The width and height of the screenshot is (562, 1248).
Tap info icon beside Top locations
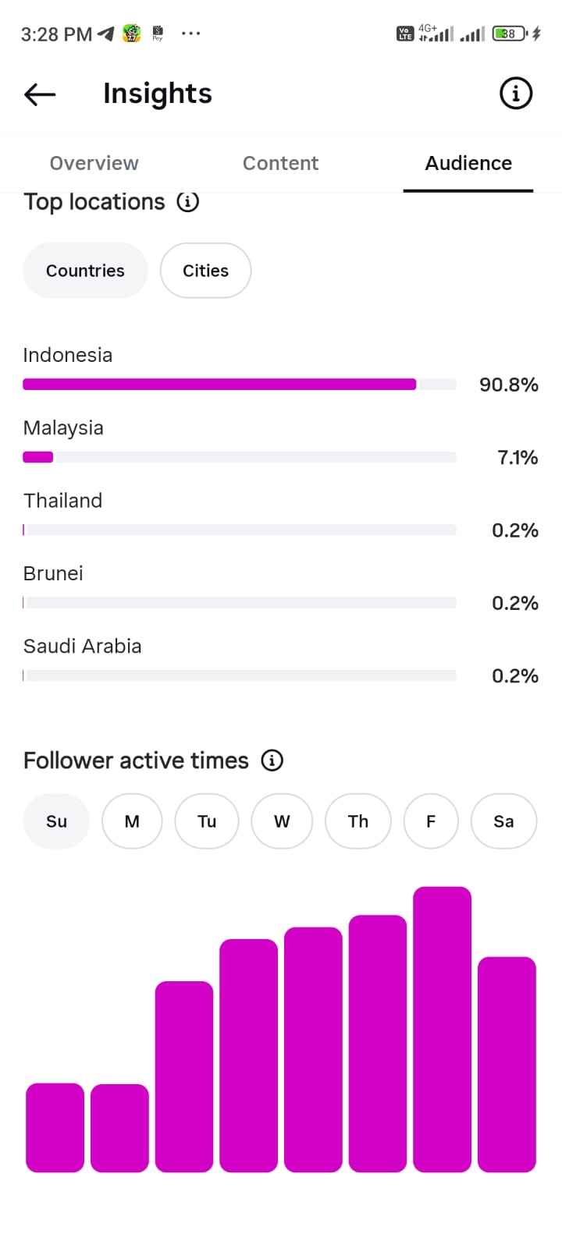[x=187, y=202]
